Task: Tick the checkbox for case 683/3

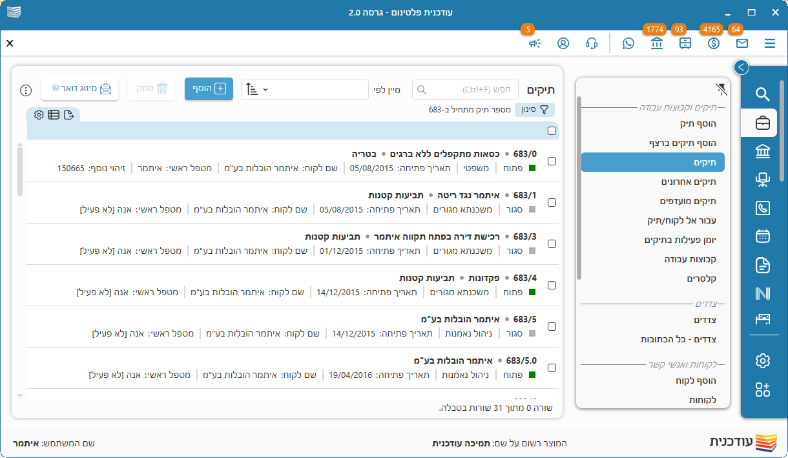Action: (552, 244)
